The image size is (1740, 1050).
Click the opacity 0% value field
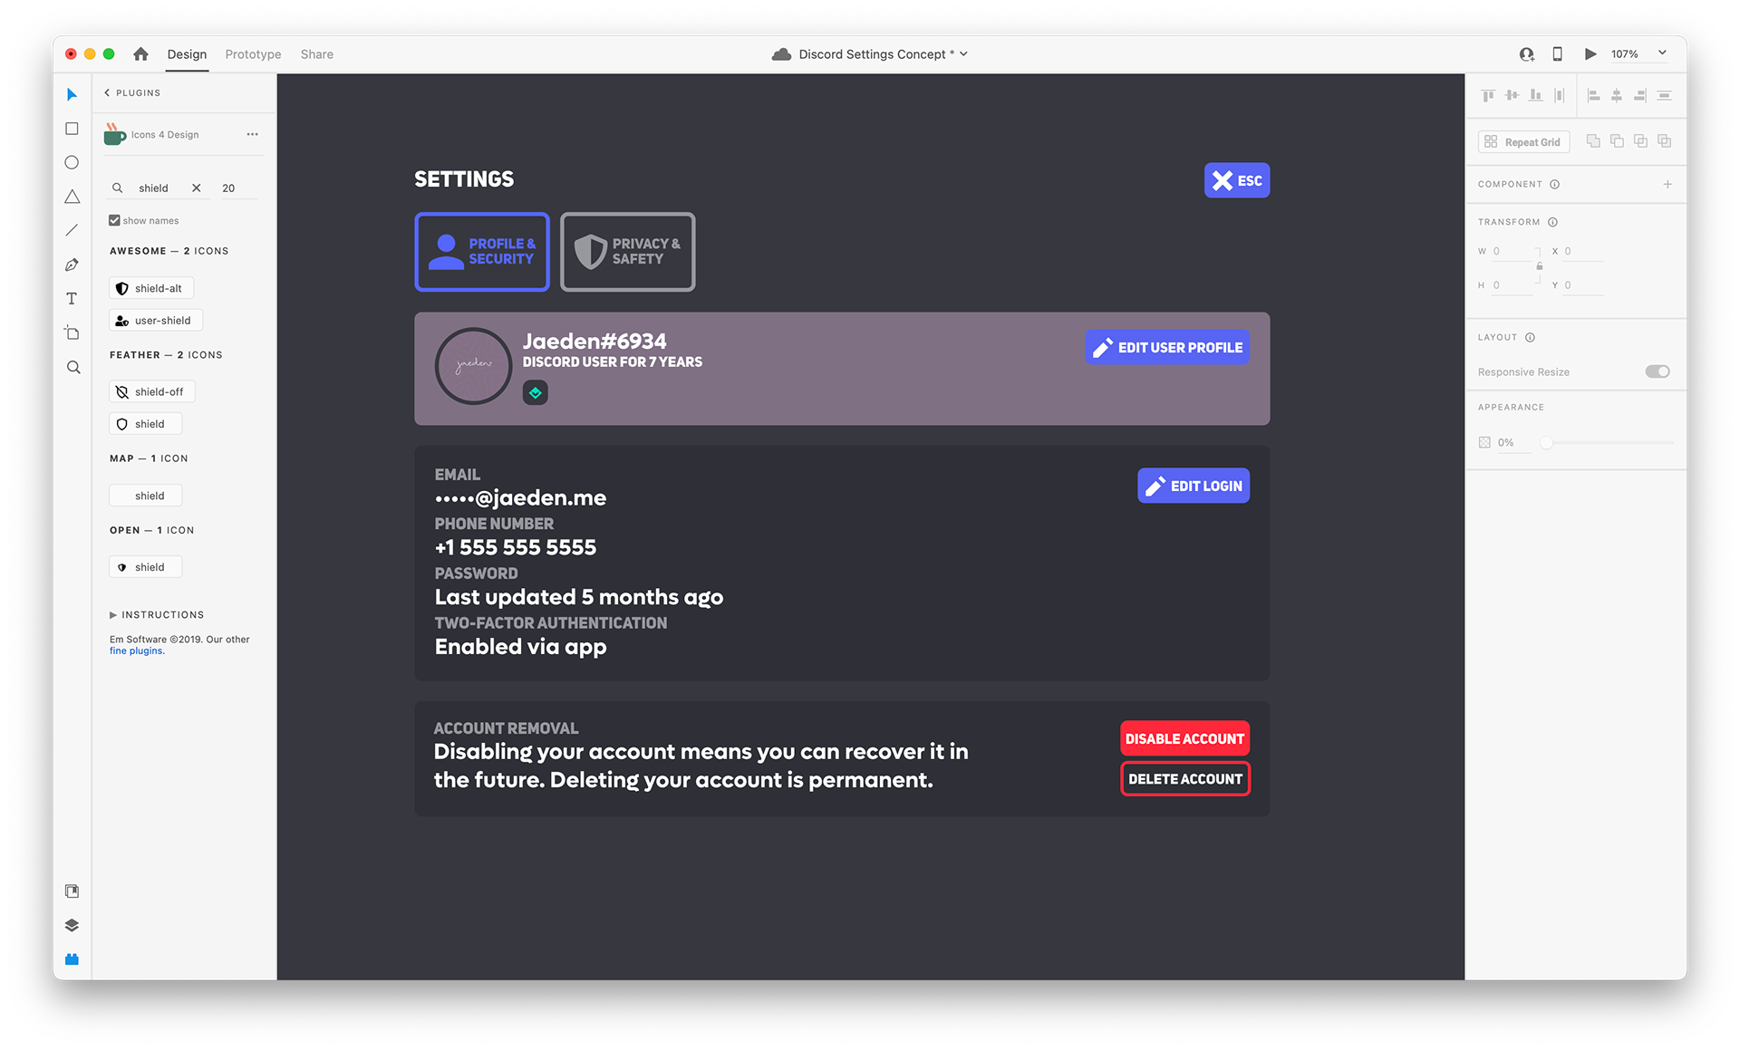[1512, 443]
